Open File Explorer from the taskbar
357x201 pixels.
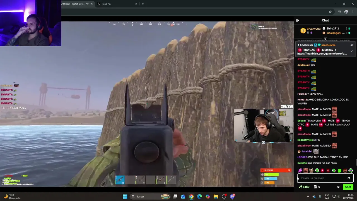point(216,197)
